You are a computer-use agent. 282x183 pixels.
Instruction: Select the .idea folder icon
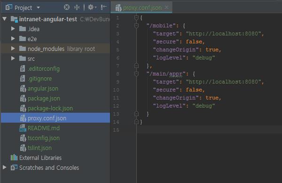click(x=23, y=29)
